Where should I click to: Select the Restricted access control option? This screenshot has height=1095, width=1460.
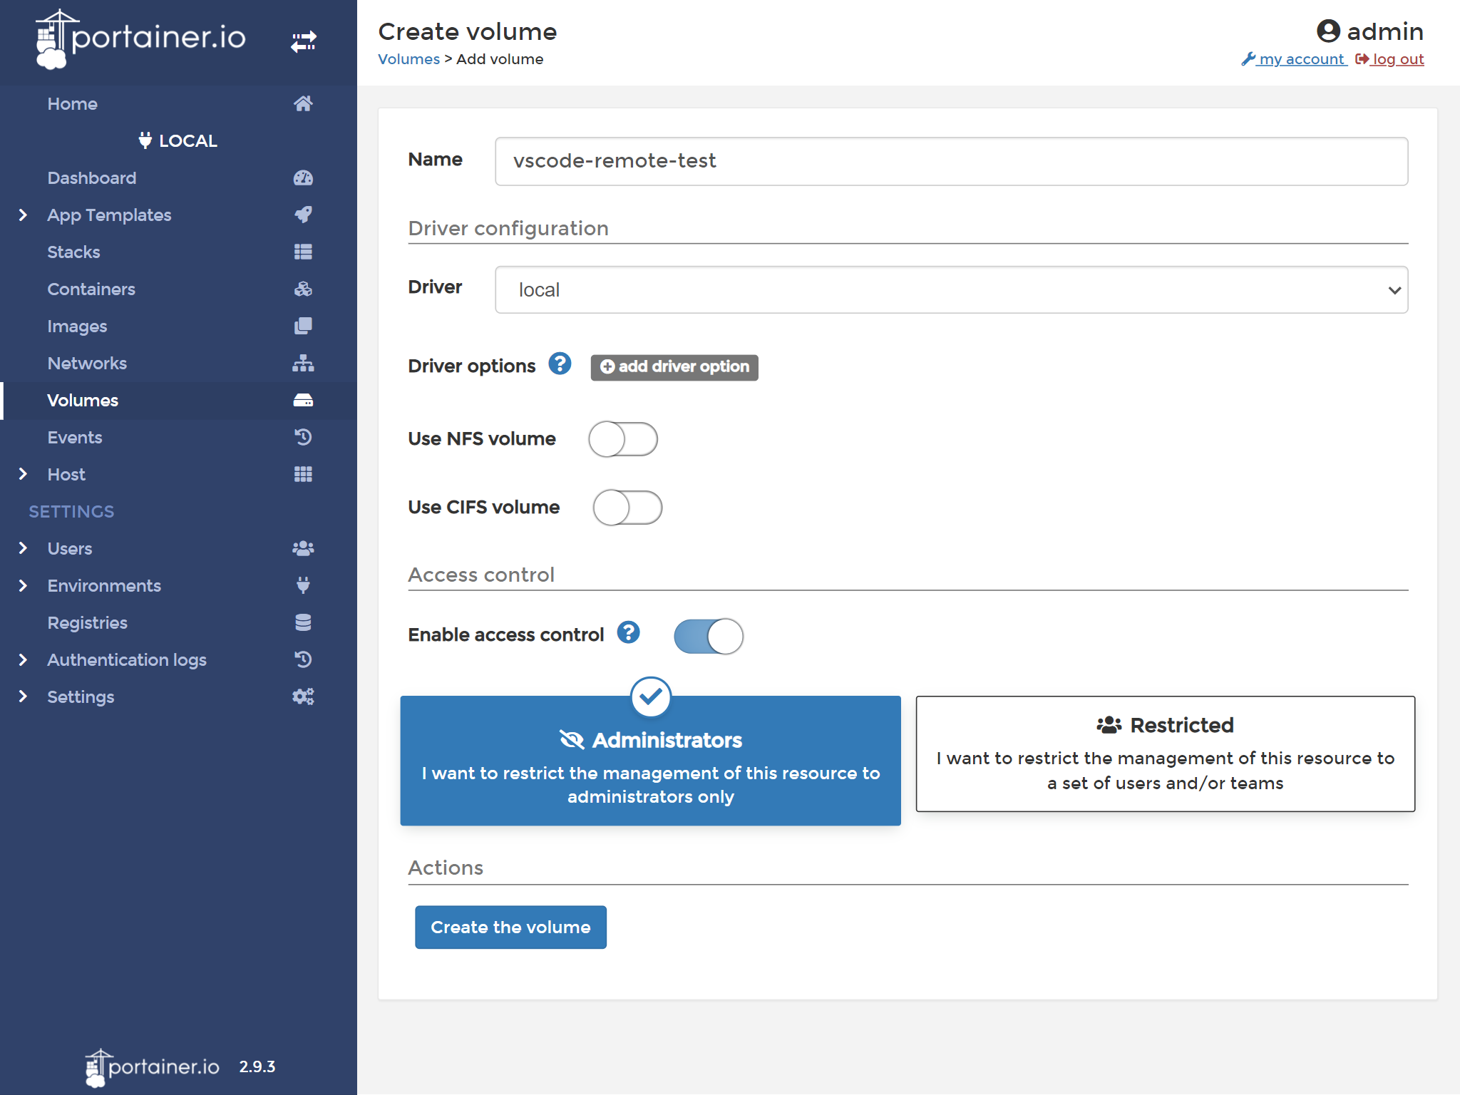point(1165,752)
